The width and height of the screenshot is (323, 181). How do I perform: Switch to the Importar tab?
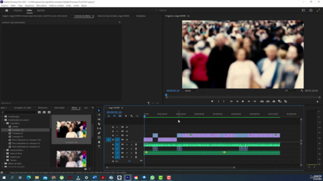18,10
